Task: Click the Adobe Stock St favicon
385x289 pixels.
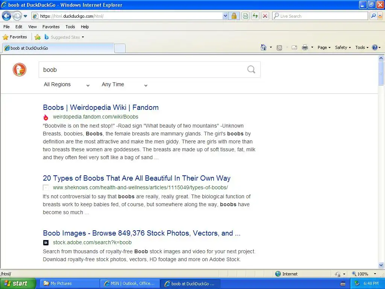Action: point(46,243)
